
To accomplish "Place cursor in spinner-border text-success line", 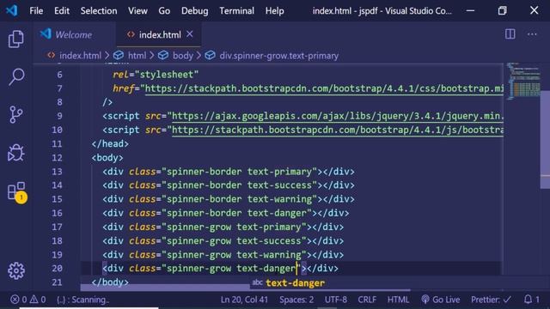I will [x=229, y=185].
